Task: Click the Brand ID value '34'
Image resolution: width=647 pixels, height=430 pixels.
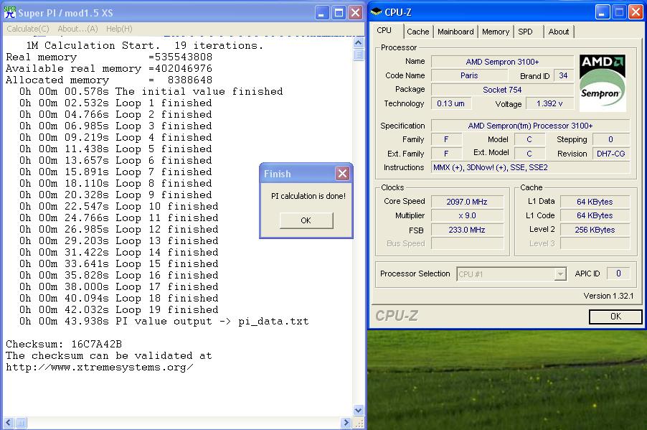Action: click(563, 75)
